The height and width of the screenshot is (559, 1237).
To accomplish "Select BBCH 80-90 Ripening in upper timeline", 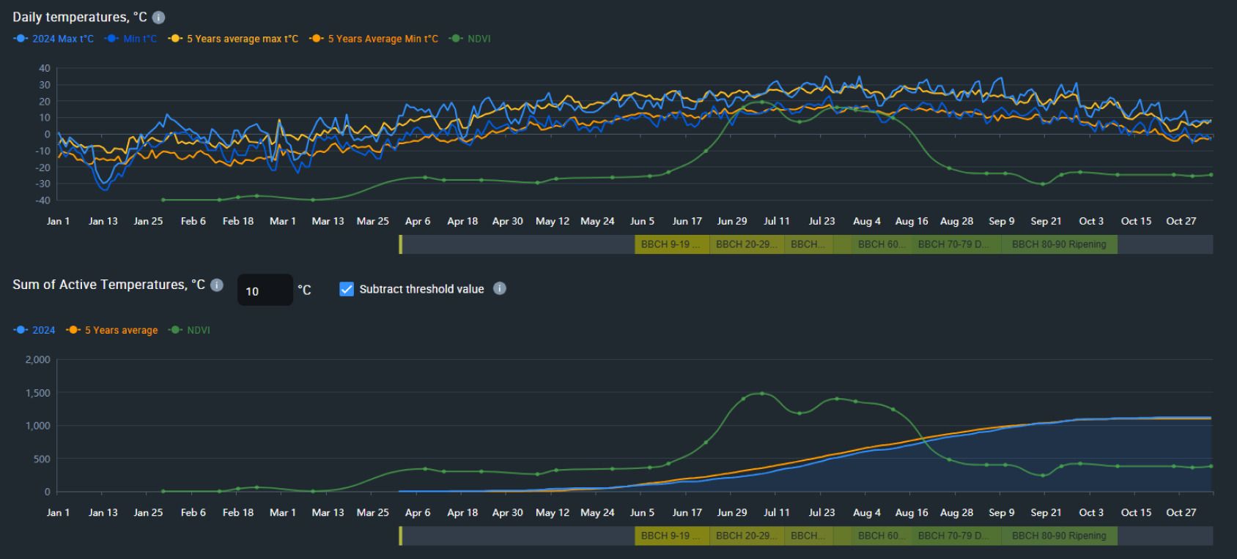I will (x=1059, y=244).
